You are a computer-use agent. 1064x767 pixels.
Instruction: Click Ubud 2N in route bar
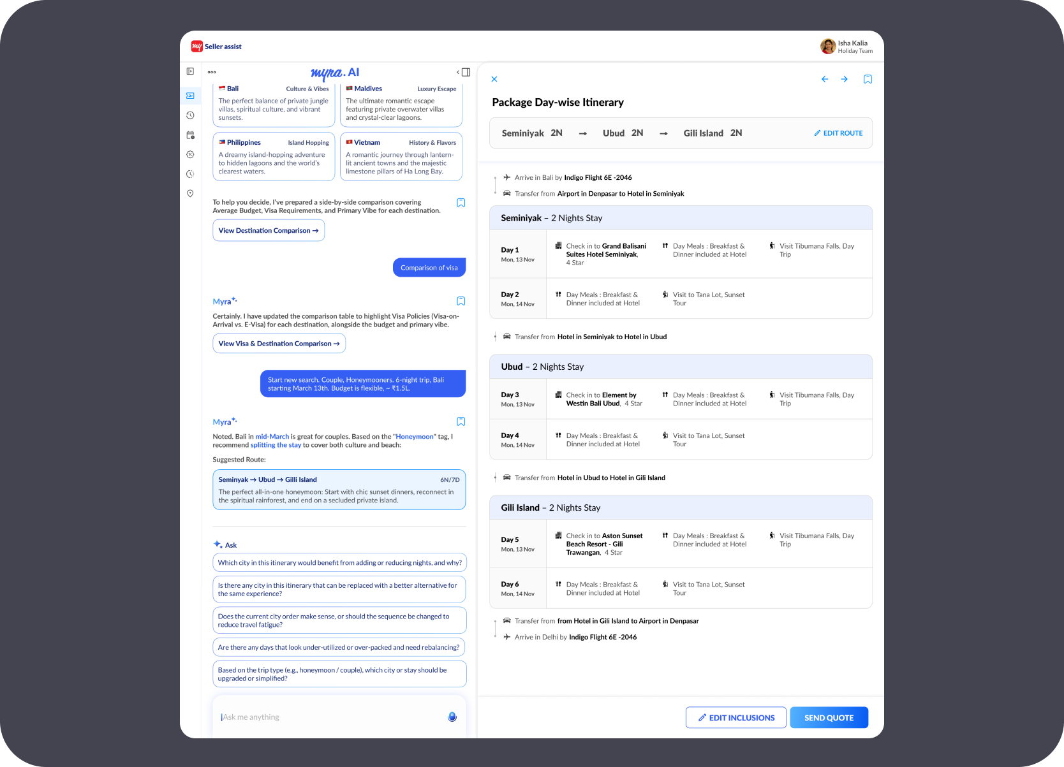pos(623,133)
